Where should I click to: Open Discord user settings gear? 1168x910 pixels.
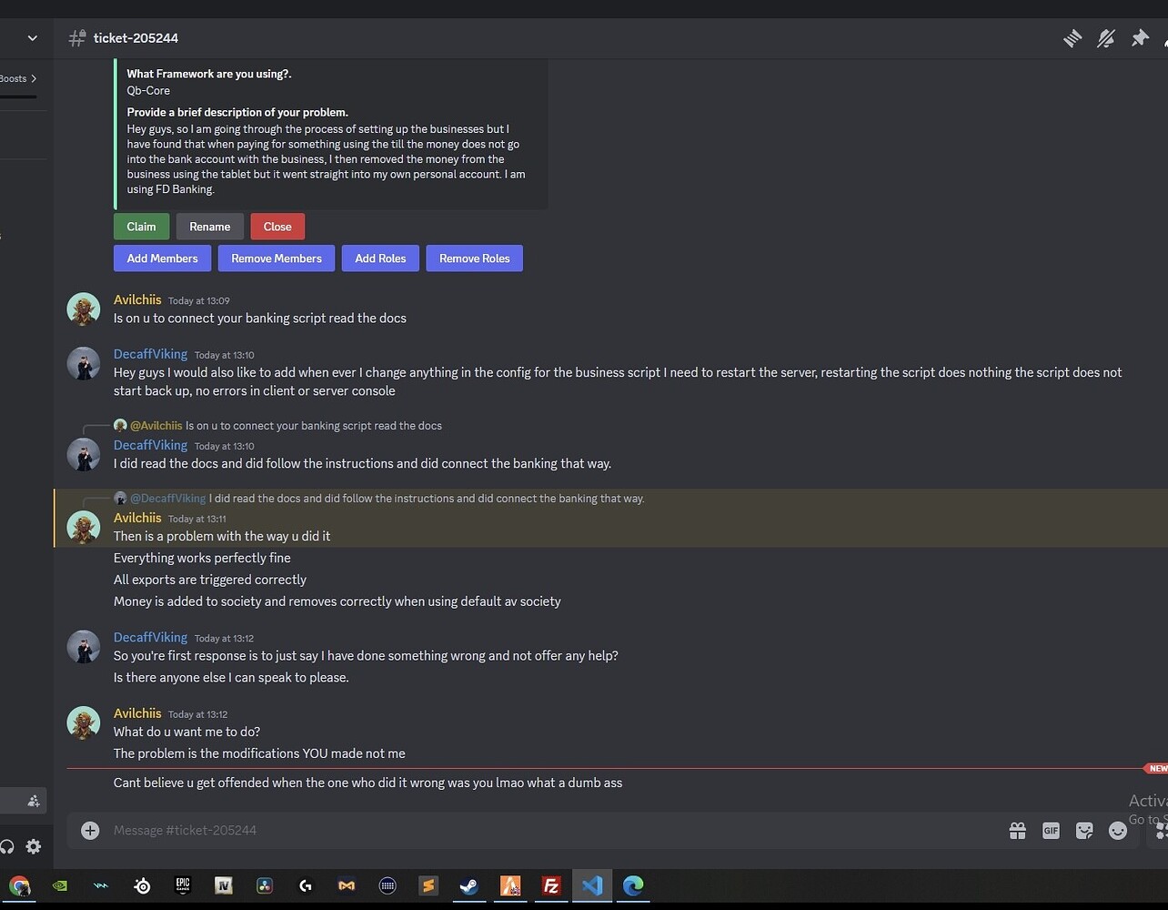click(x=34, y=846)
